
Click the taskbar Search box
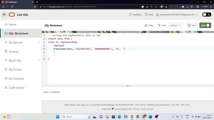tap(76, 117)
